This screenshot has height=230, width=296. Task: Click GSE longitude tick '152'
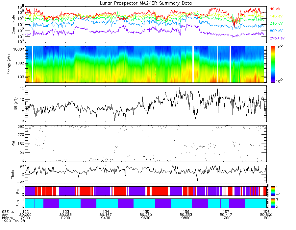(x=25, y=212)
